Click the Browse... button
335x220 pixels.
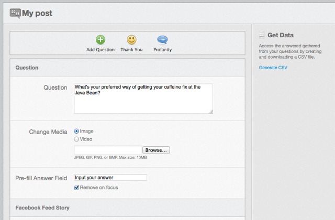[156, 150]
